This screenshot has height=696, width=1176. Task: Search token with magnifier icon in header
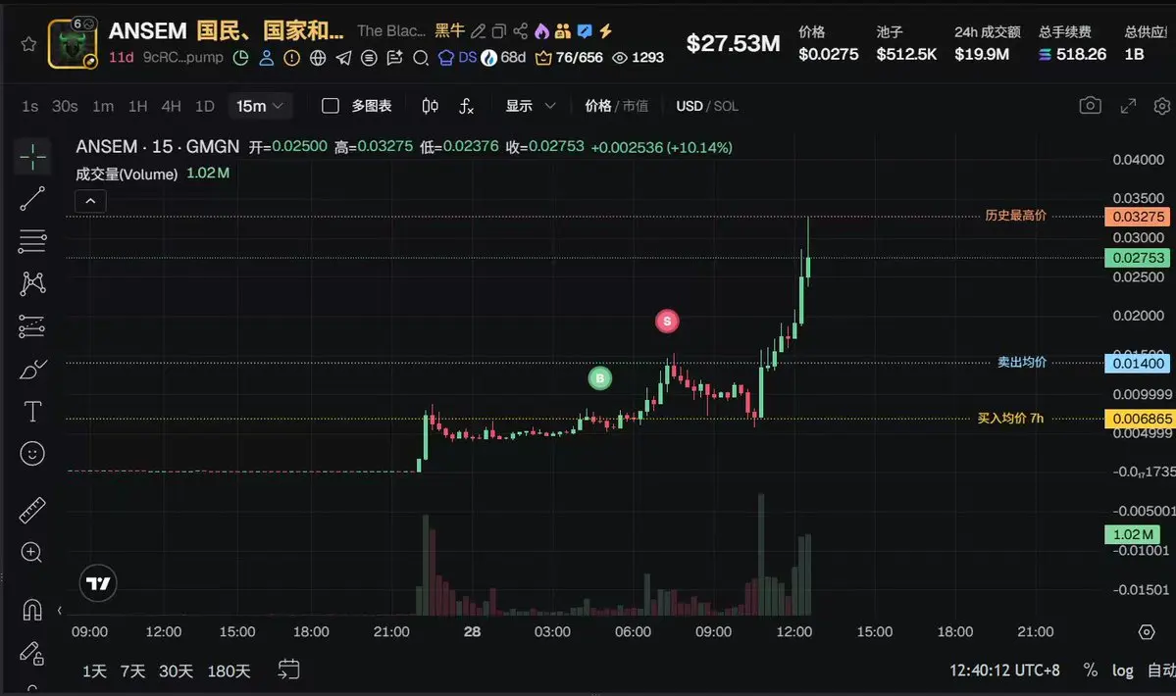coord(421,58)
